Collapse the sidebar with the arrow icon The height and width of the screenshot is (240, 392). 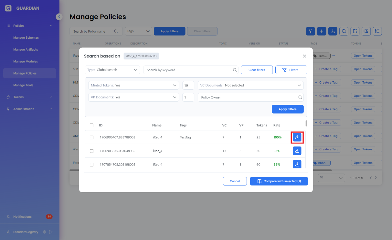click(x=59, y=17)
